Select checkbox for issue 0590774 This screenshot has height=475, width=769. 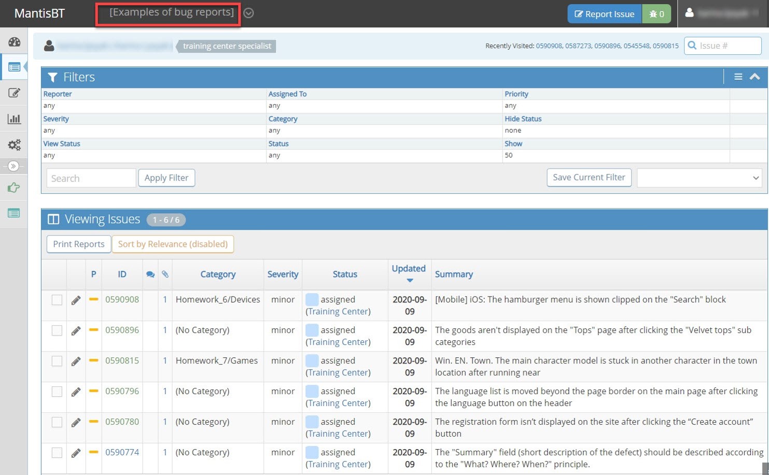coord(57,453)
